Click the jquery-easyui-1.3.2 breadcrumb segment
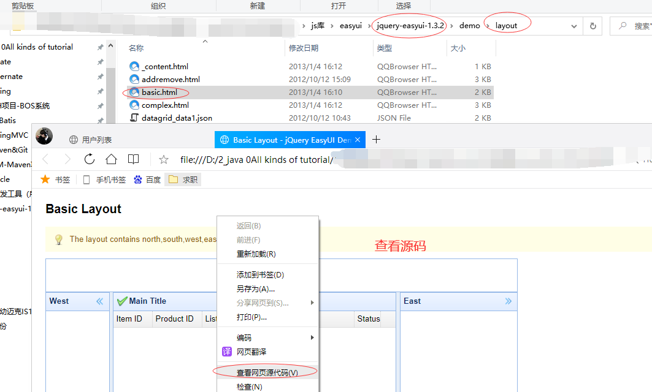652x392 pixels. coord(410,26)
